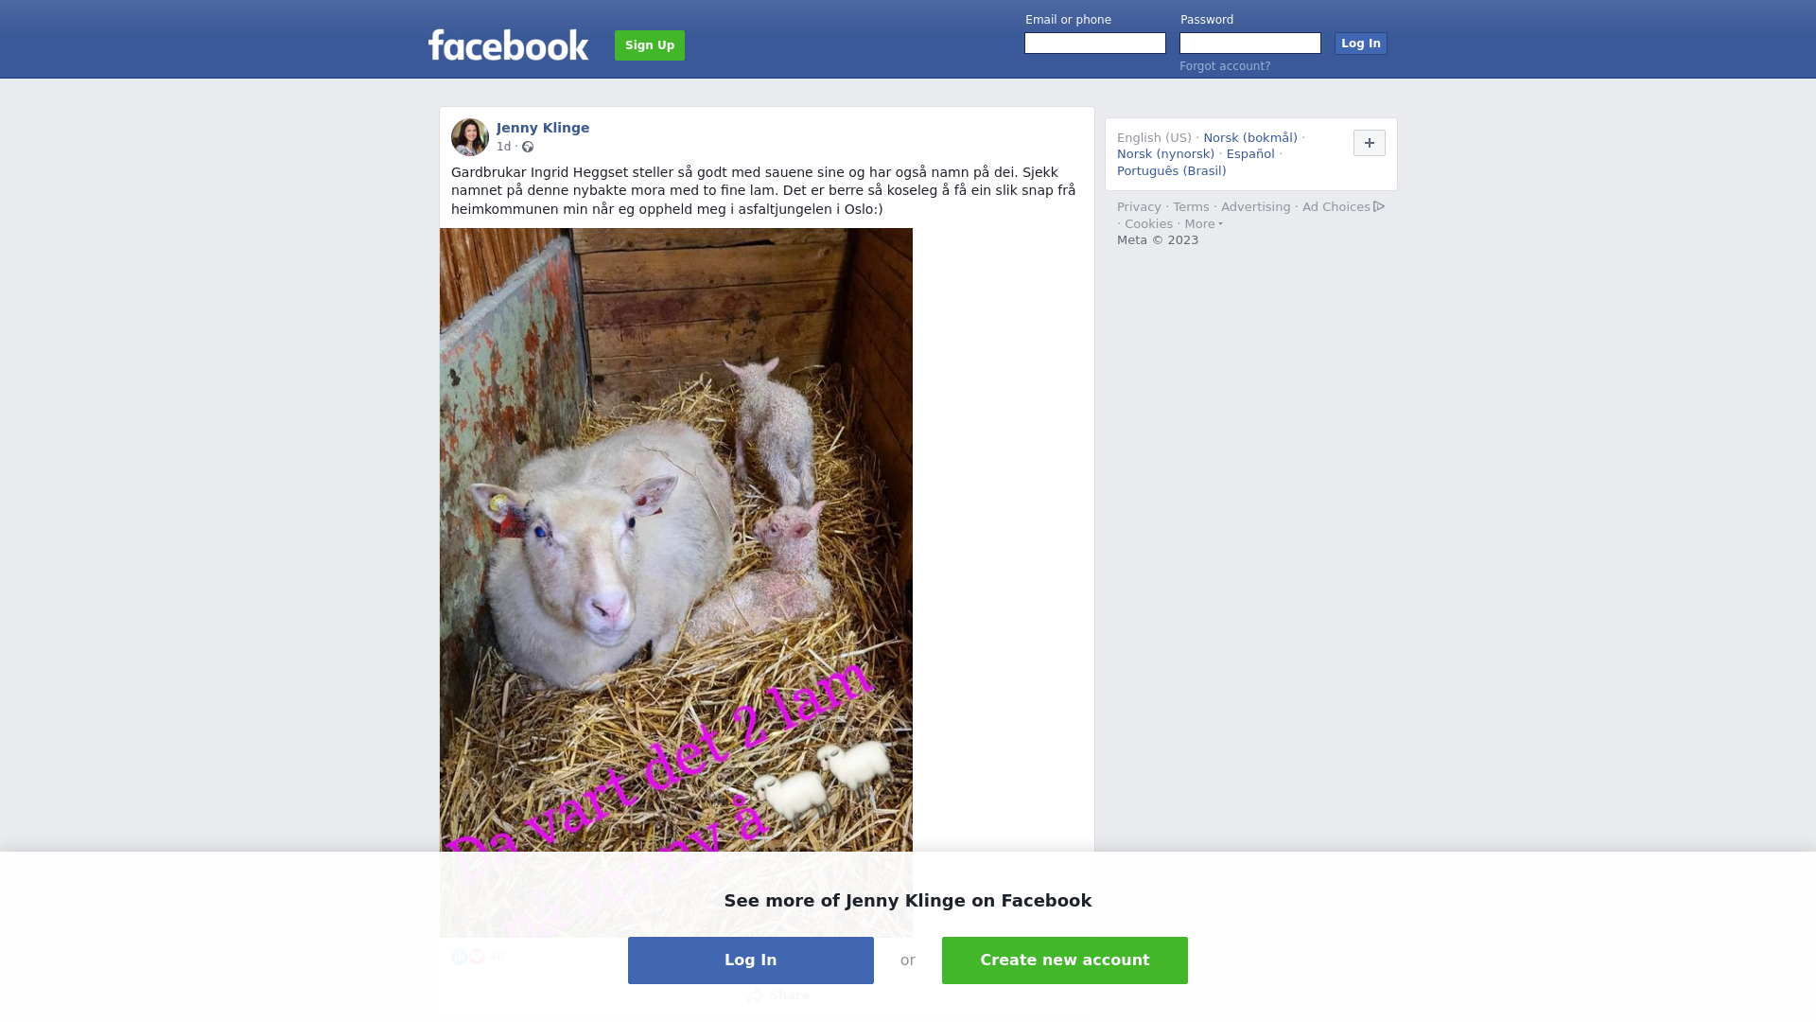Click the Share arrow icon

coord(755,996)
